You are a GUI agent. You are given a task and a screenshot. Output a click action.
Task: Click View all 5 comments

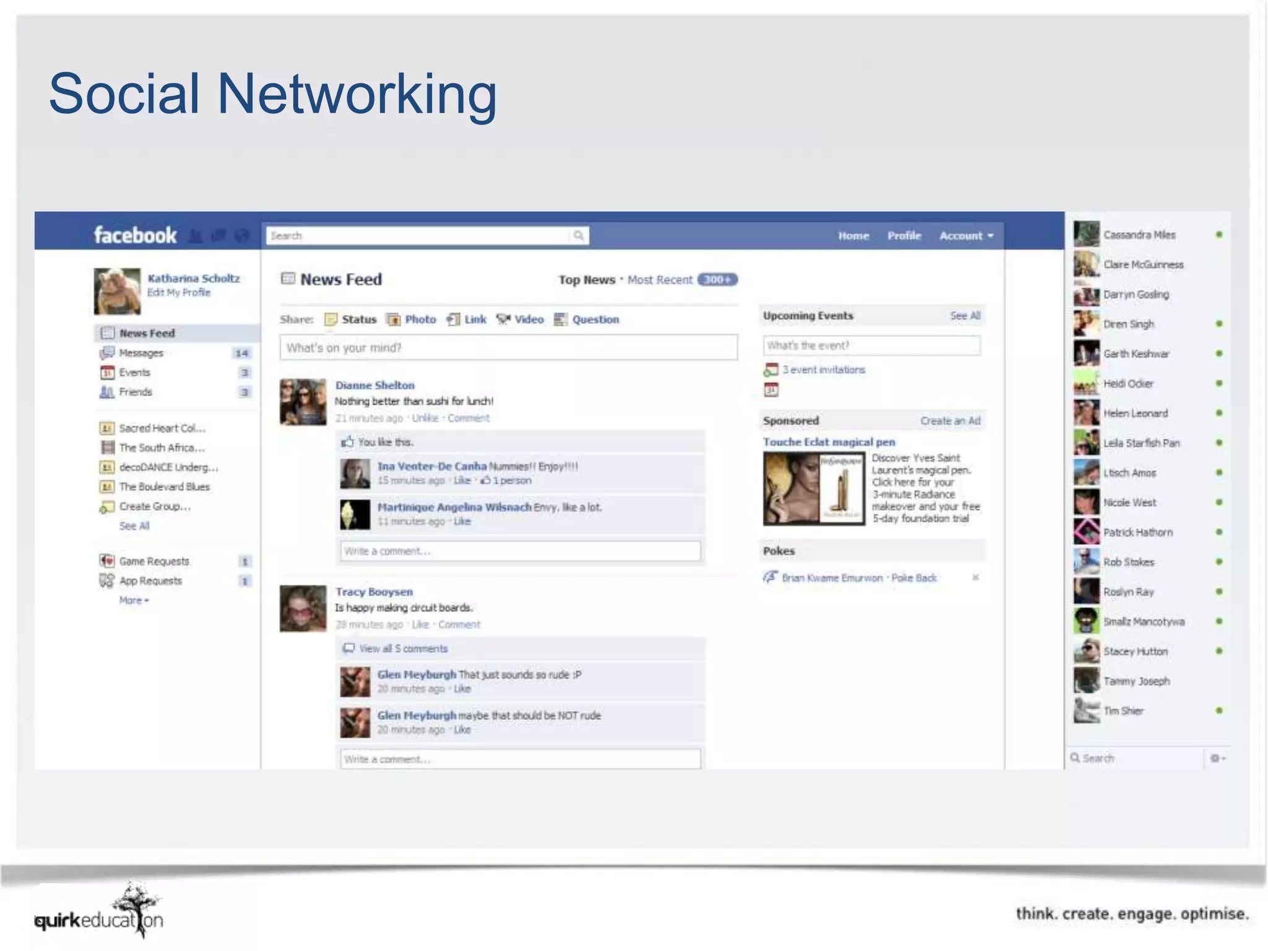click(x=403, y=648)
